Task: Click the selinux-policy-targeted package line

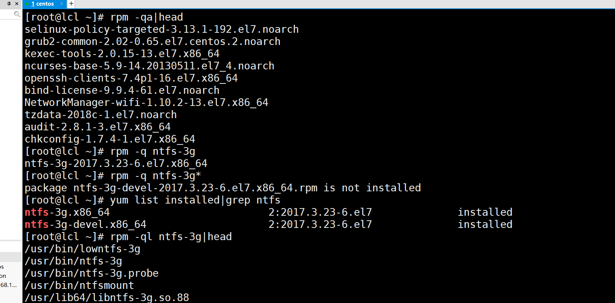Action: [x=162, y=29]
